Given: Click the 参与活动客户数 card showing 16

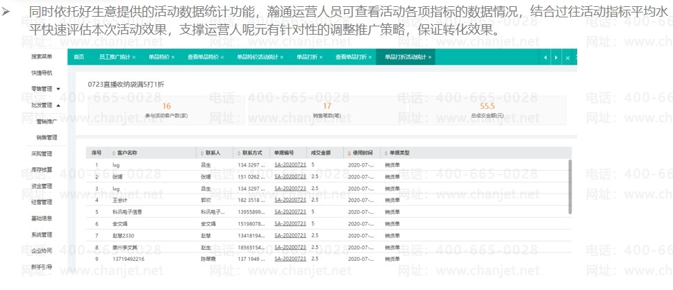Looking at the screenshot, I should click(x=167, y=111).
